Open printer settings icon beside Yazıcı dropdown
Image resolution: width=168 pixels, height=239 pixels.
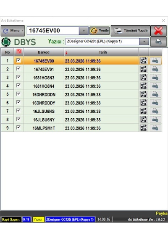tap(158, 42)
